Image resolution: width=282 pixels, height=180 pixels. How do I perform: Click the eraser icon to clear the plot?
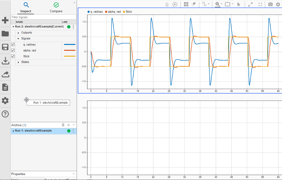(194, 4)
